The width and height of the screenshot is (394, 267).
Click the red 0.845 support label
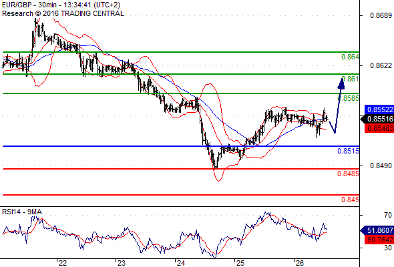[x=350, y=200]
